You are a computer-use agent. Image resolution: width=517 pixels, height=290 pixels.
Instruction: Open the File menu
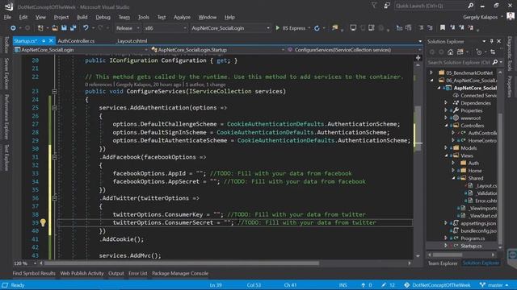click(7, 17)
